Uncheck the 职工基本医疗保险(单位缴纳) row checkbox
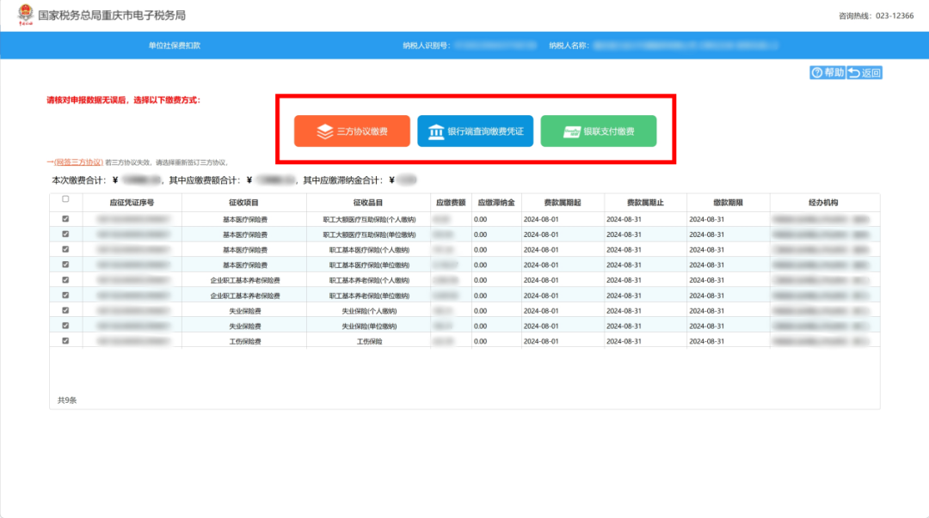 pyautogui.click(x=66, y=265)
